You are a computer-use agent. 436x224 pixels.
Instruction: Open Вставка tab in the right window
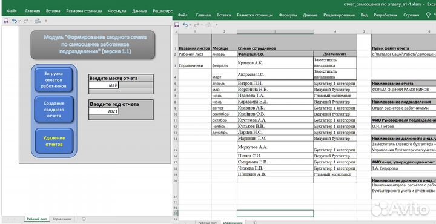coord(224,15)
